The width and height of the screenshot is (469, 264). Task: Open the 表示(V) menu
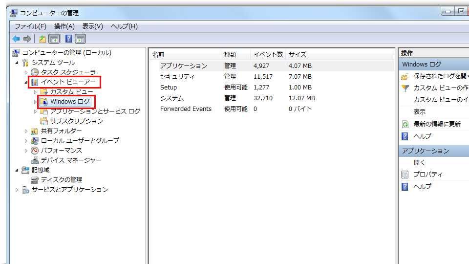(92, 26)
